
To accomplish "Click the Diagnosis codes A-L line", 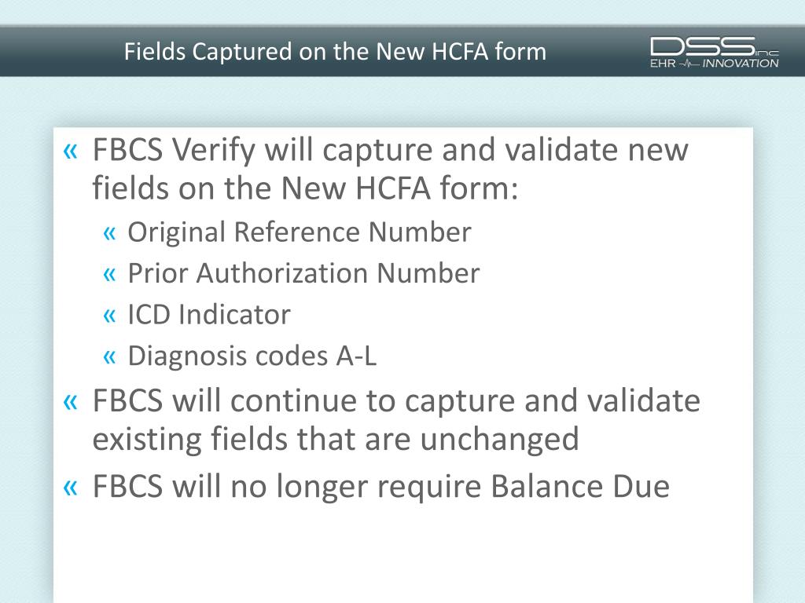I will pos(252,356).
